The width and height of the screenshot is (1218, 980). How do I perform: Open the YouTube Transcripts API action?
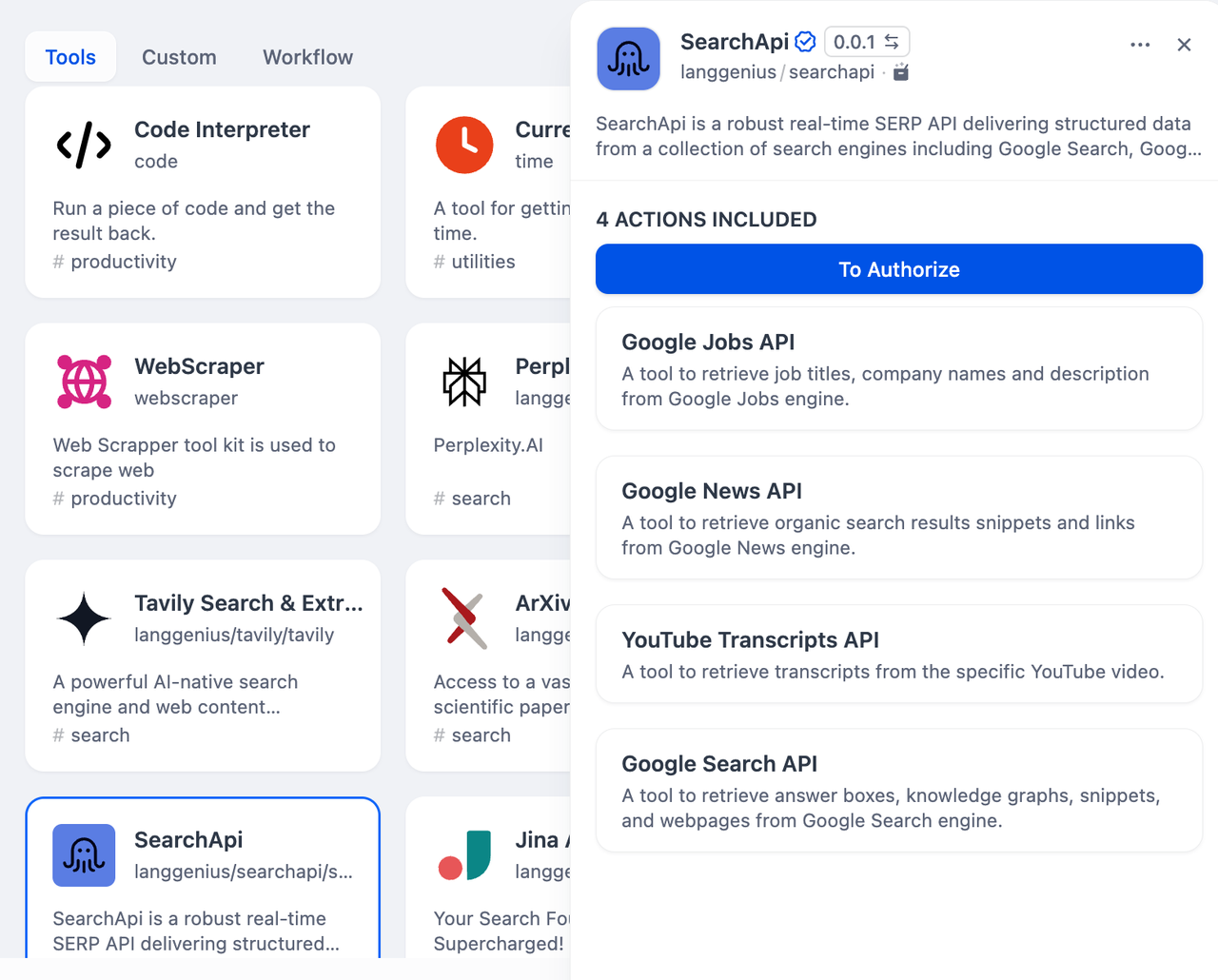[898, 654]
